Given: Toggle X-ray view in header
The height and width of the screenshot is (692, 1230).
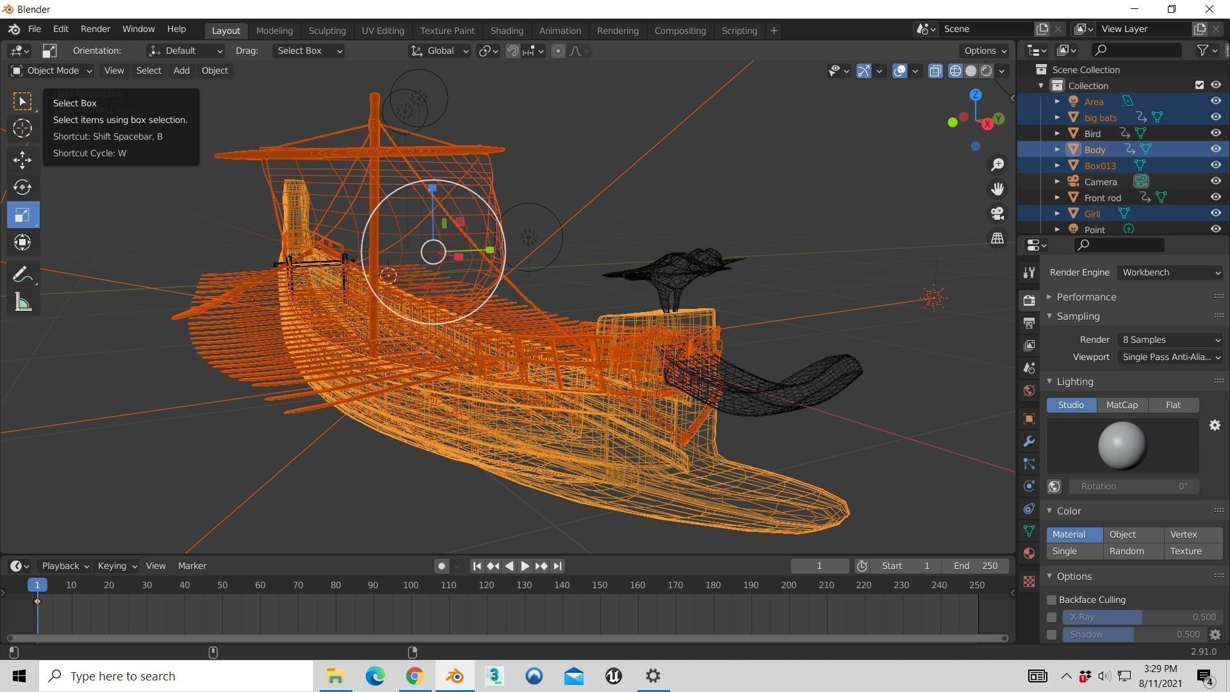Looking at the screenshot, I should coord(935,70).
